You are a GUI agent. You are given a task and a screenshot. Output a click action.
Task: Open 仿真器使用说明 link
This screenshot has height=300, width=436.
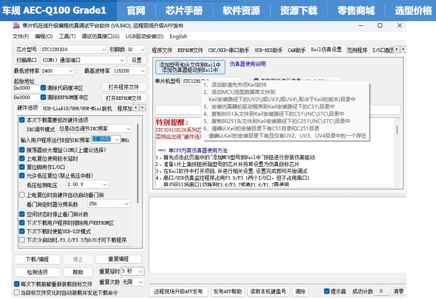[247, 64]
